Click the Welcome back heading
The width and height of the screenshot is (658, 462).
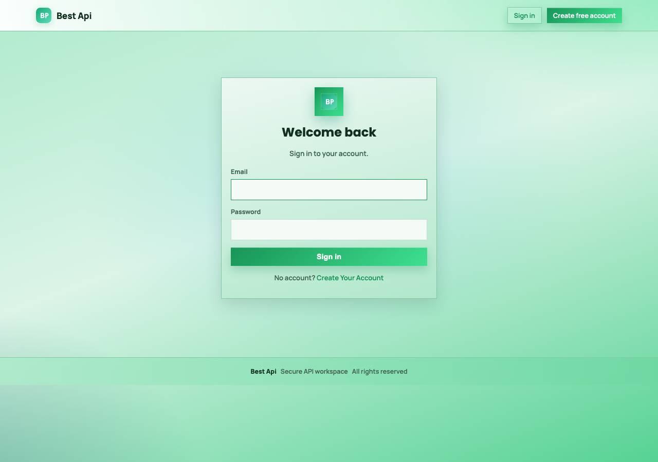[x=329, y=132]
